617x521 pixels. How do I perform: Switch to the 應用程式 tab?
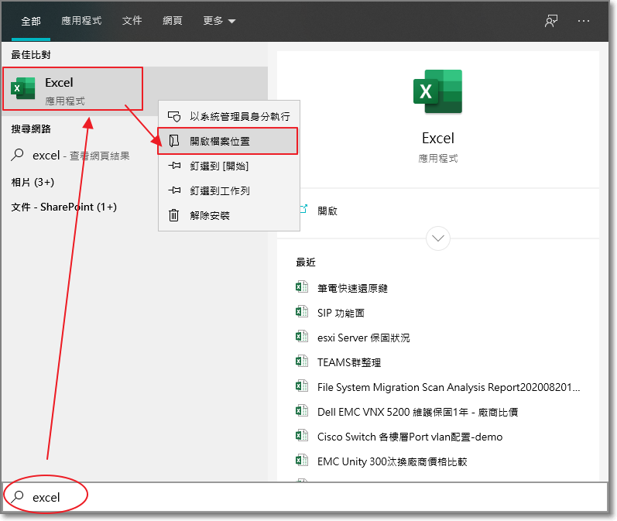[81, 21]
